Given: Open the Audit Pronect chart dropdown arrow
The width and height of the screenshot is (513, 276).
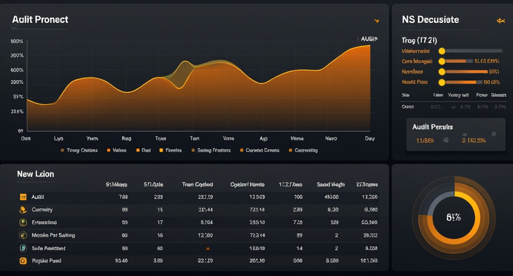Looking at the screenshot, I should click(376, 21).
